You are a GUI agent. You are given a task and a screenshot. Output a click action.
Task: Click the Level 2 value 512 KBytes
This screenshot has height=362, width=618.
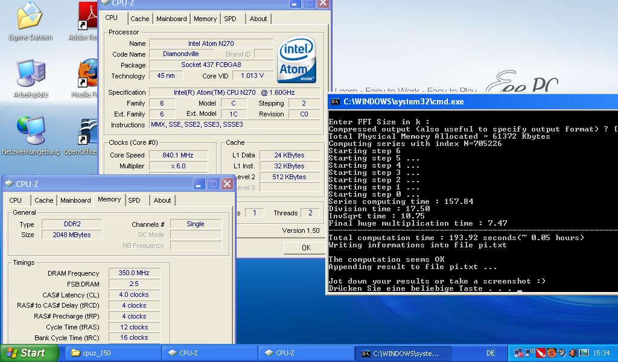[289, 177]
